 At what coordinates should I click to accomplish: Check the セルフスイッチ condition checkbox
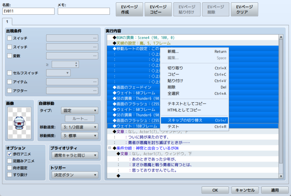pos(10,73)
